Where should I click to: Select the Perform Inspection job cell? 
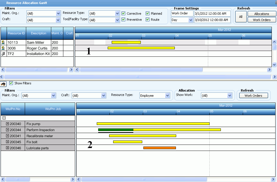(x=50, y=130)
